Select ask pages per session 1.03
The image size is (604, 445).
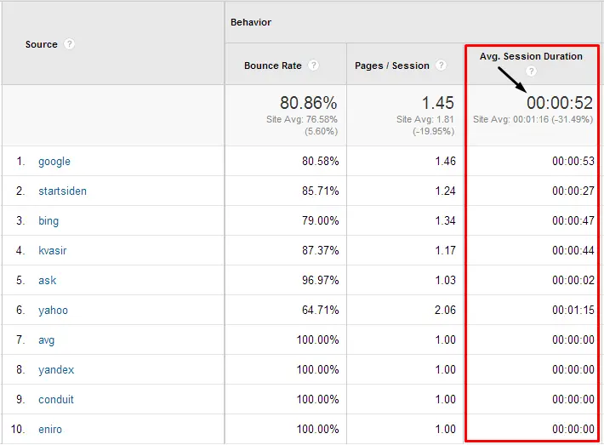click(445, 280)
